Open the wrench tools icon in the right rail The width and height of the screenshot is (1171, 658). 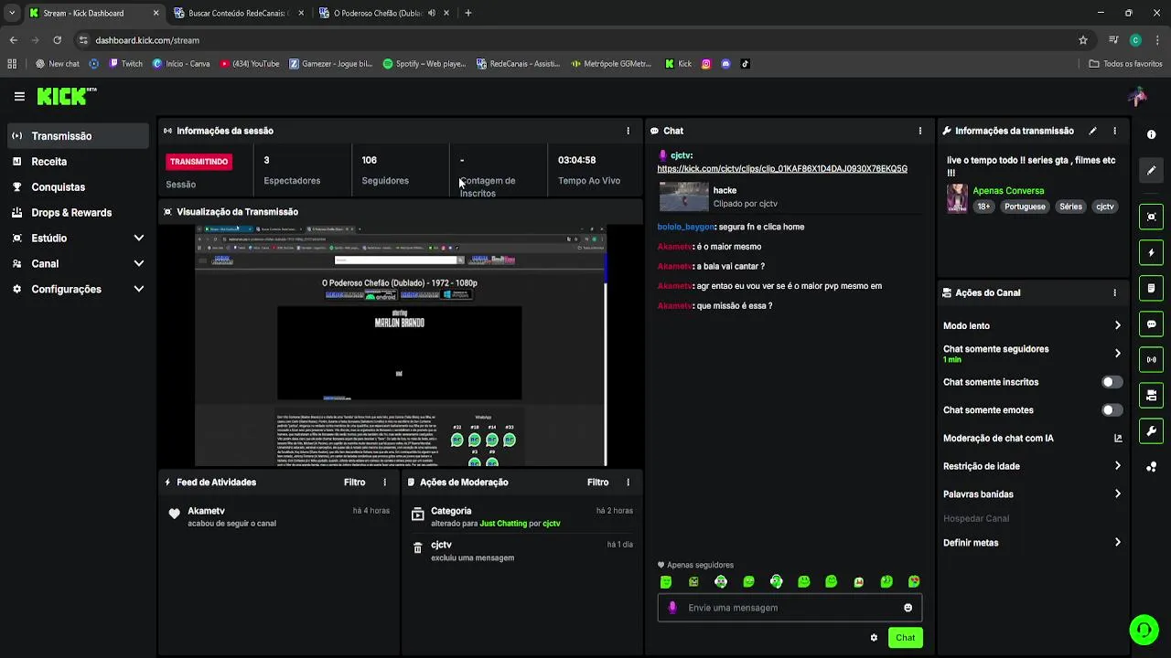1151,430
